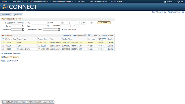Select checkbox for instance 30950
The image size is (185, 104).
3,49
